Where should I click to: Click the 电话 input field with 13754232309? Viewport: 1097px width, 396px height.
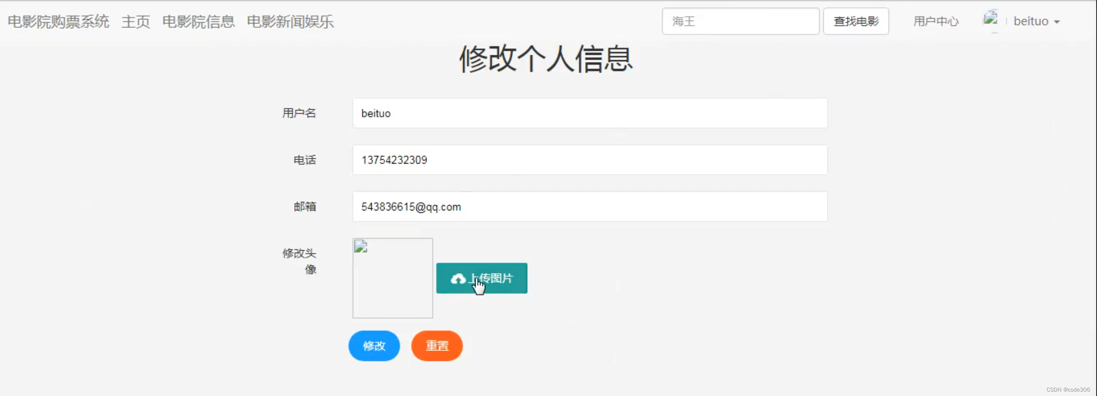pos(590,160)
